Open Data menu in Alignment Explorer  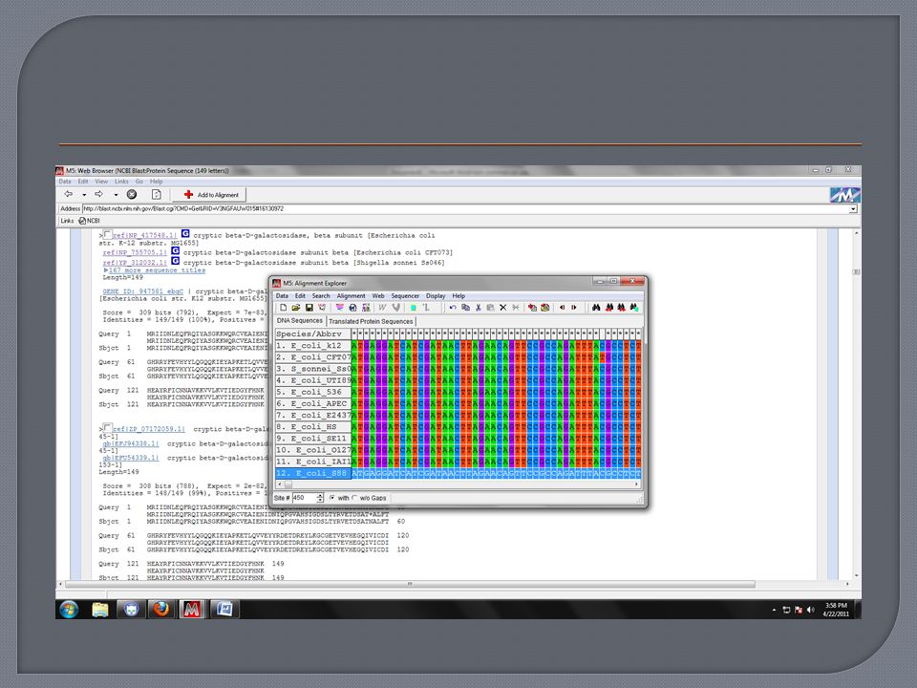click(282, 296)
